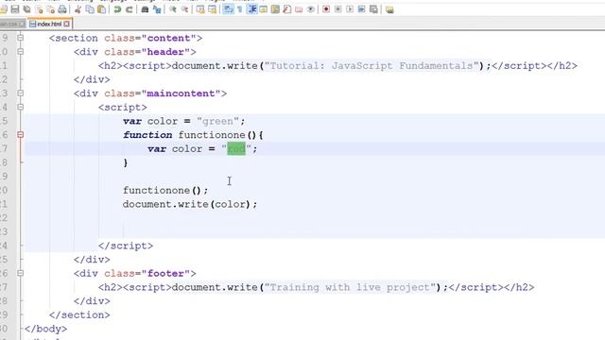The width and height of the screenshot is (605, 340).
Task: Open the Document Map panel icon
Action: tap(275, 9)
